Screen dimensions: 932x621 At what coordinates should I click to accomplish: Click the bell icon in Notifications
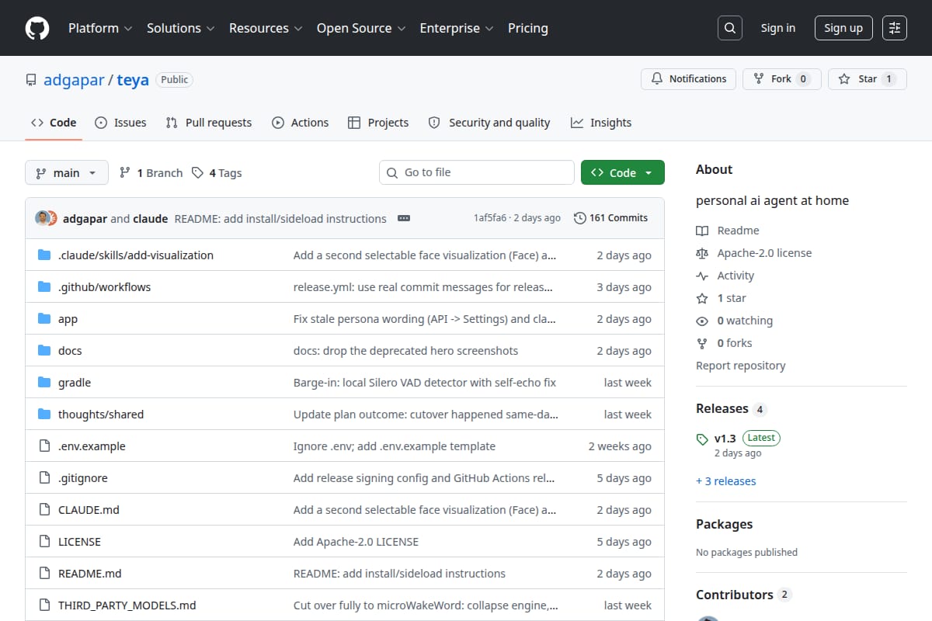[657, 79]
